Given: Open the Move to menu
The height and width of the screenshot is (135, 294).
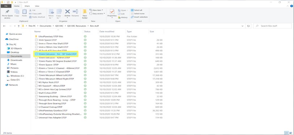Looking at the screenshot, I should (51, 14).
